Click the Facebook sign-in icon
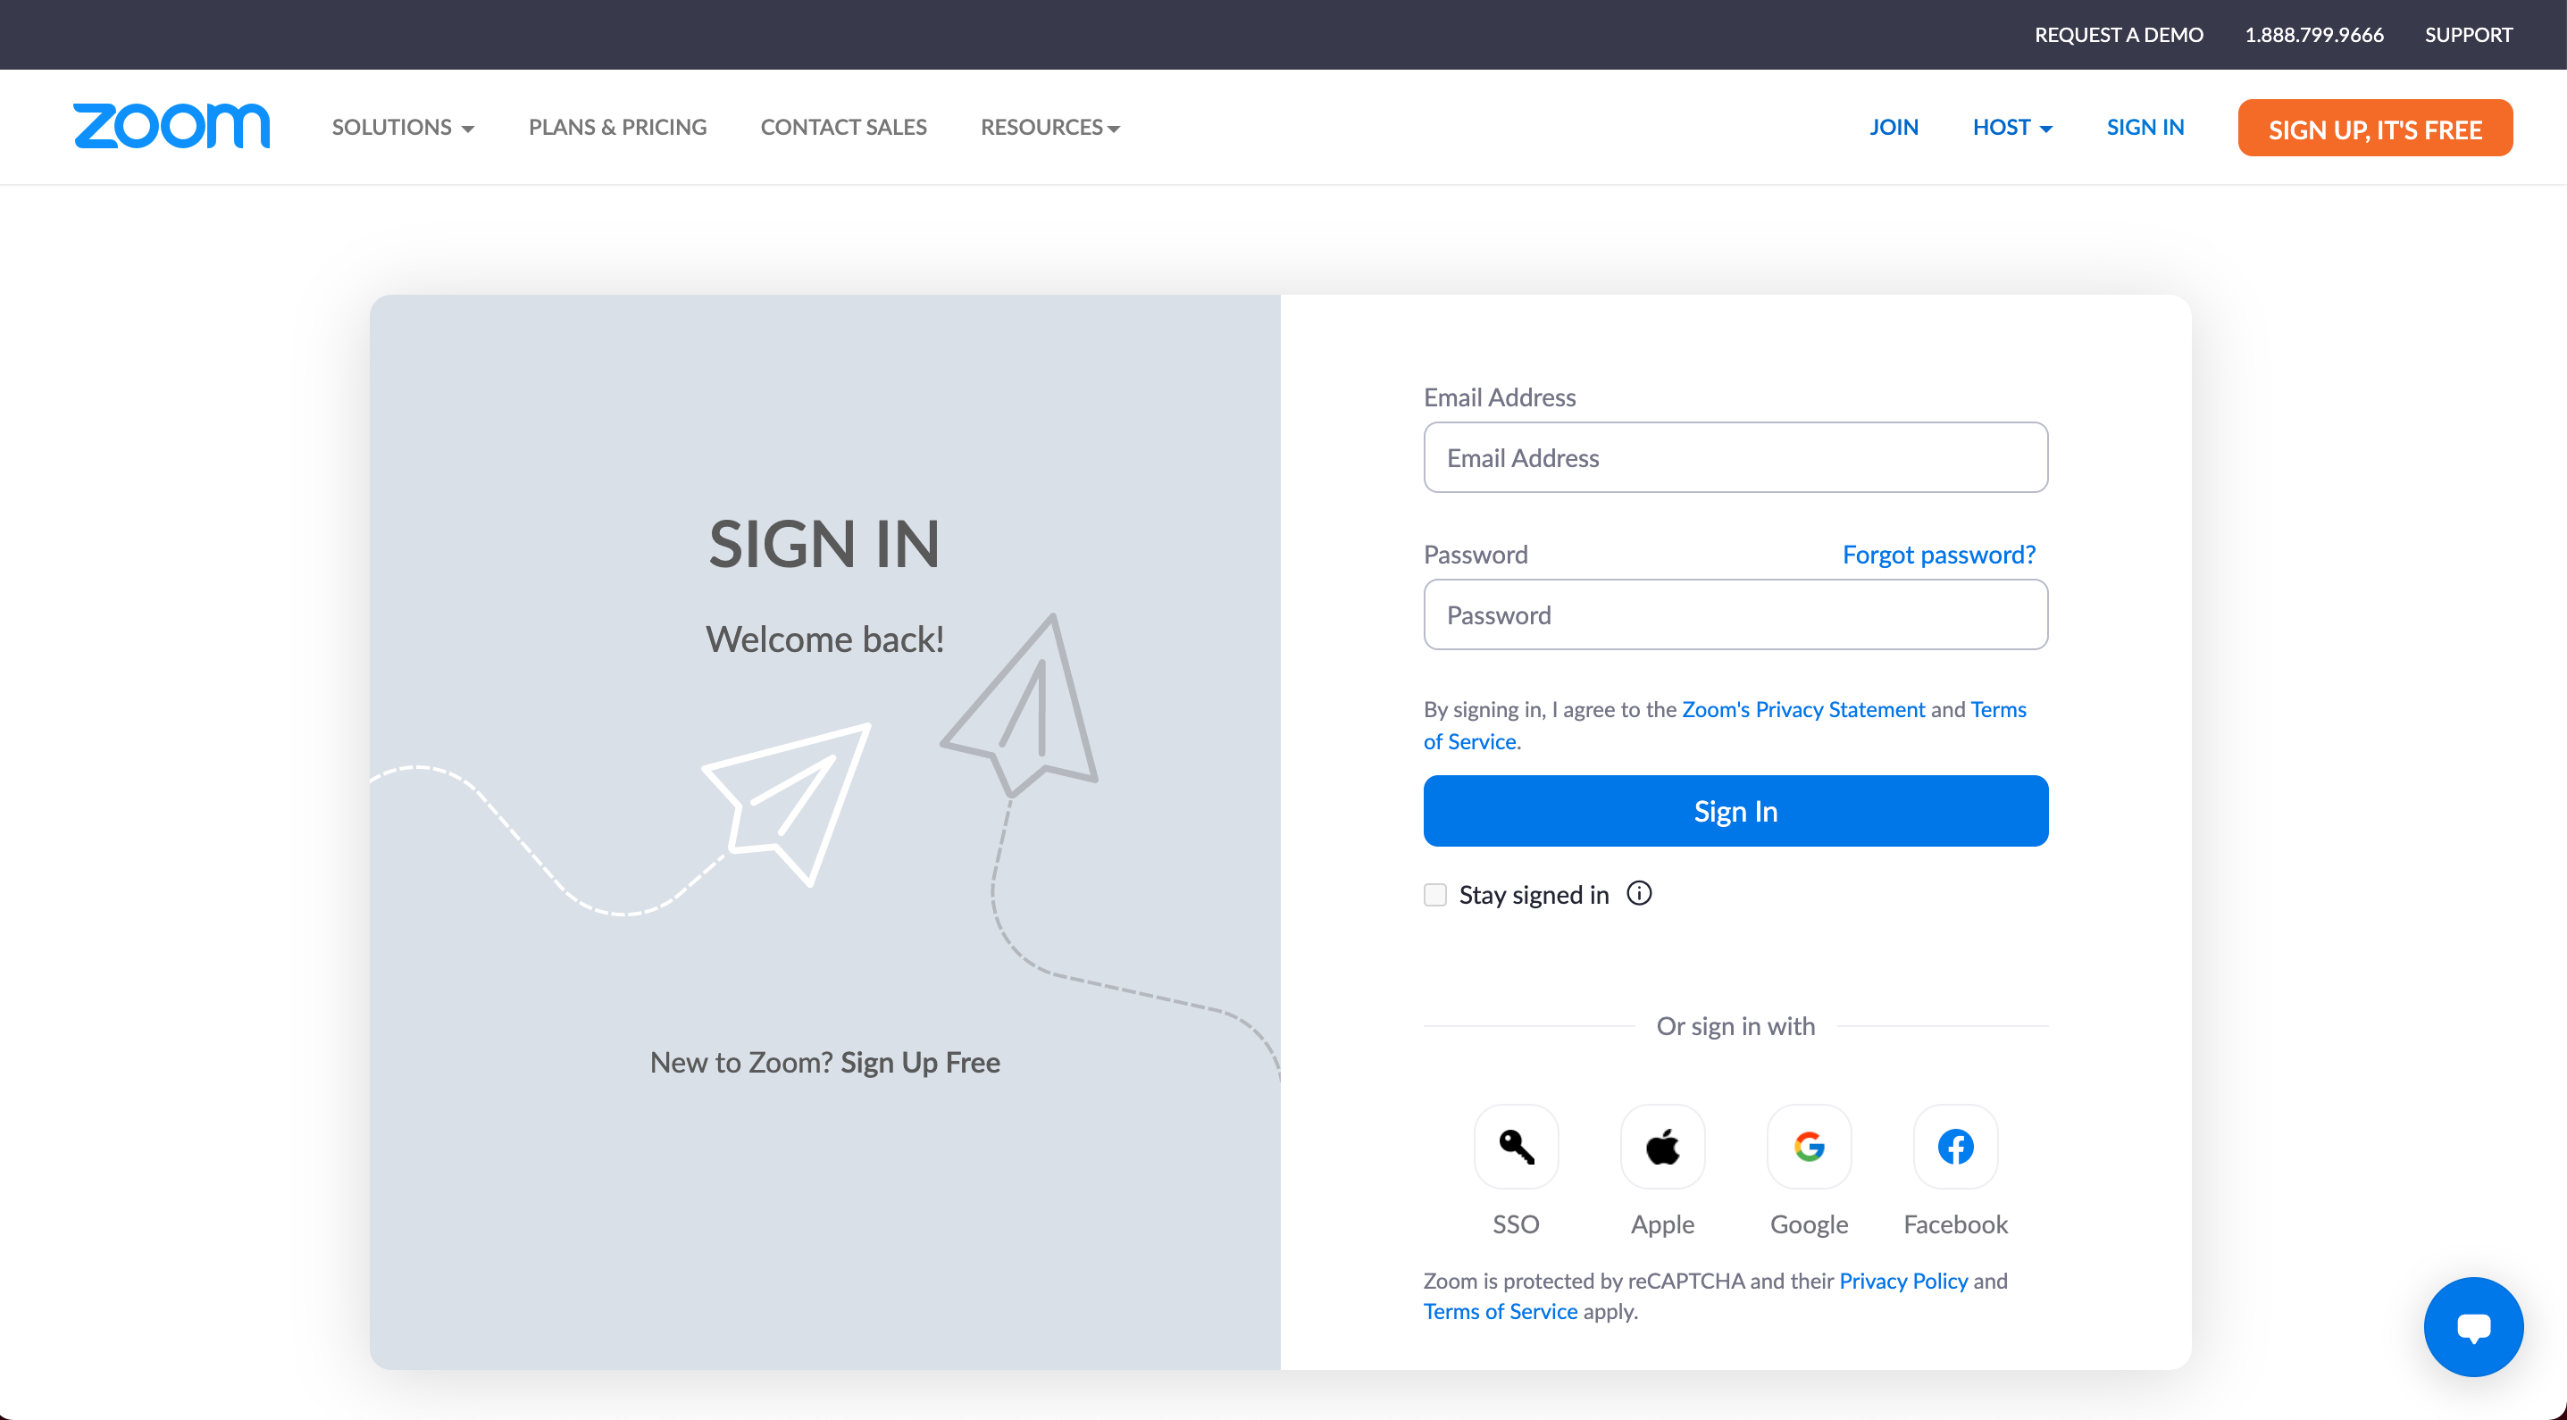The height and width of the screenshot is (1420, 2567). click(x=1955, y=1146)
